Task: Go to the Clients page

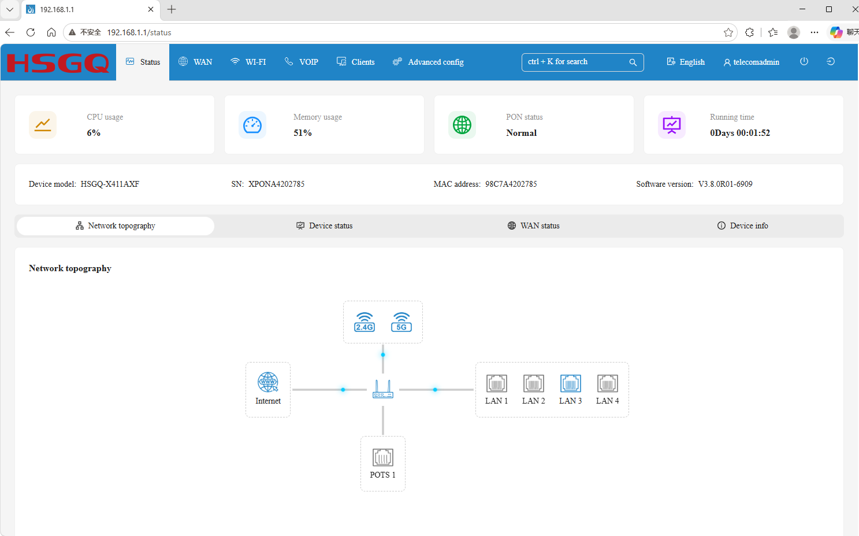Action: point(356,62)
